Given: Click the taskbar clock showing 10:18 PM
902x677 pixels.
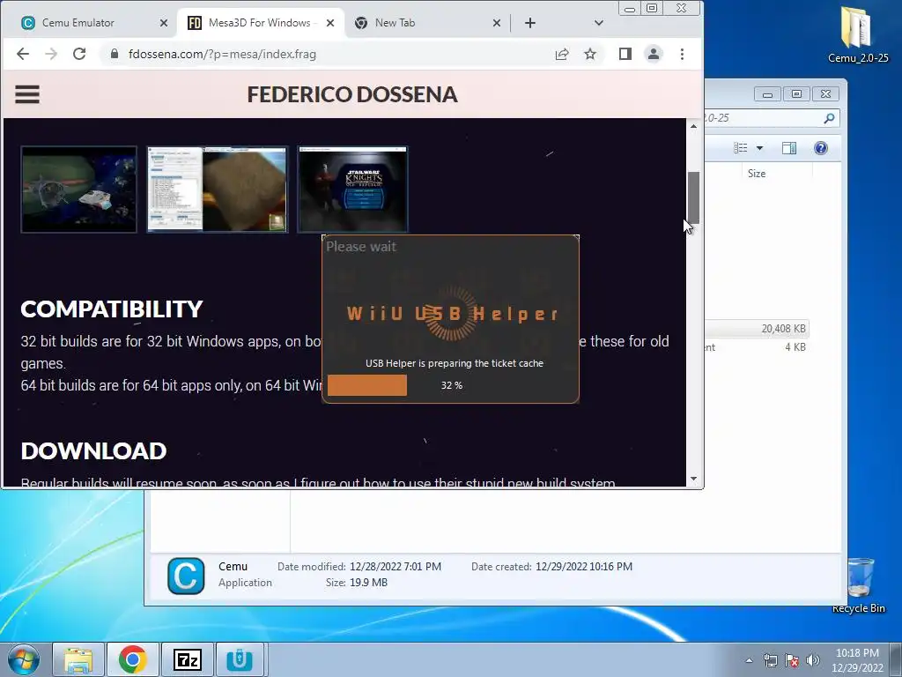Looking at the screenshot, I should [857, 660].
